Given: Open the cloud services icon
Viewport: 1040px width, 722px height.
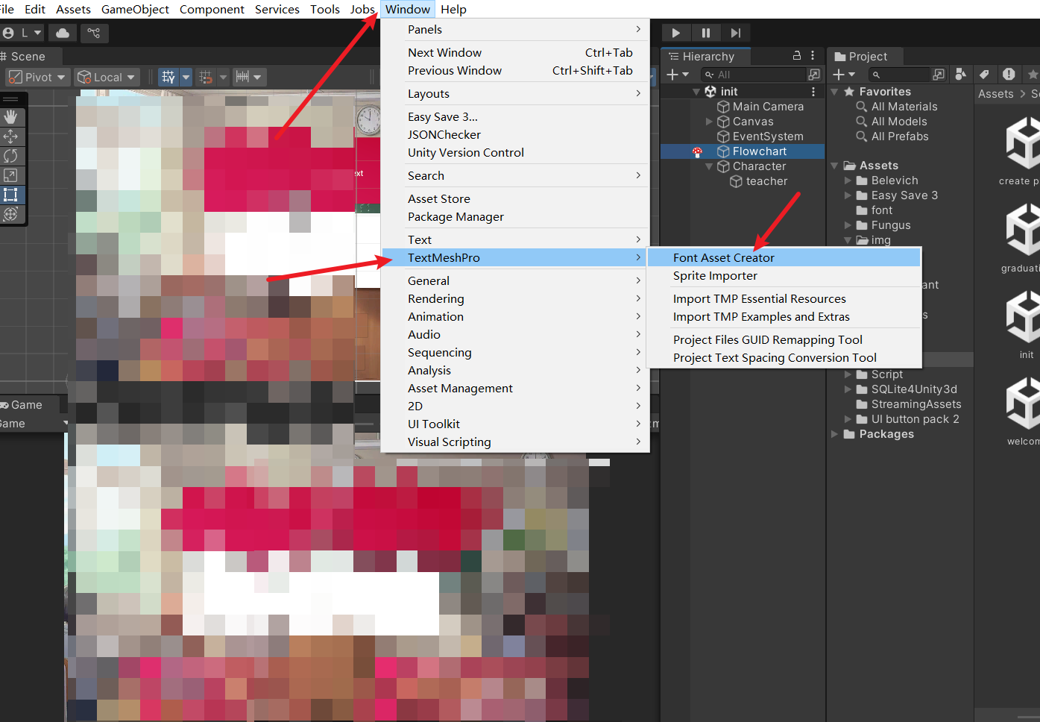Looking at the screenshot, I should pos(63,33).
